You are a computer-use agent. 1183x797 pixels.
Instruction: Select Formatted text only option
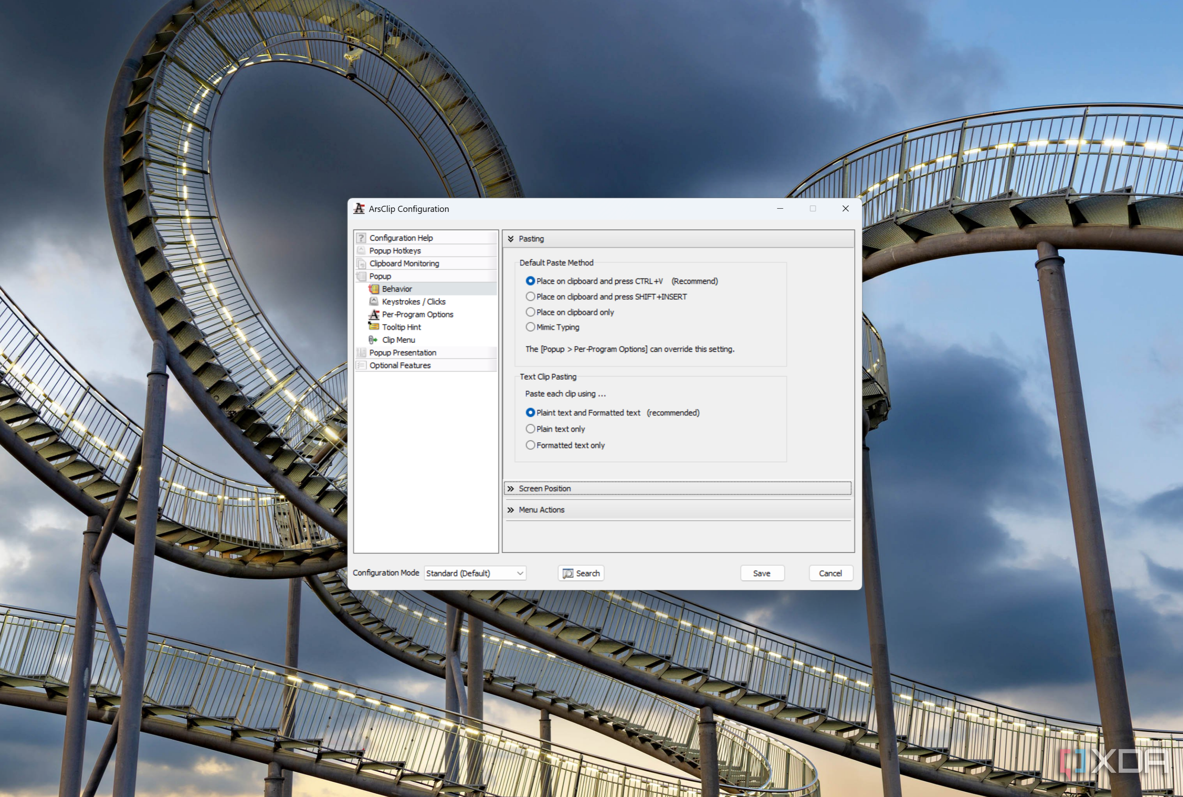click(x=530, y=445)
